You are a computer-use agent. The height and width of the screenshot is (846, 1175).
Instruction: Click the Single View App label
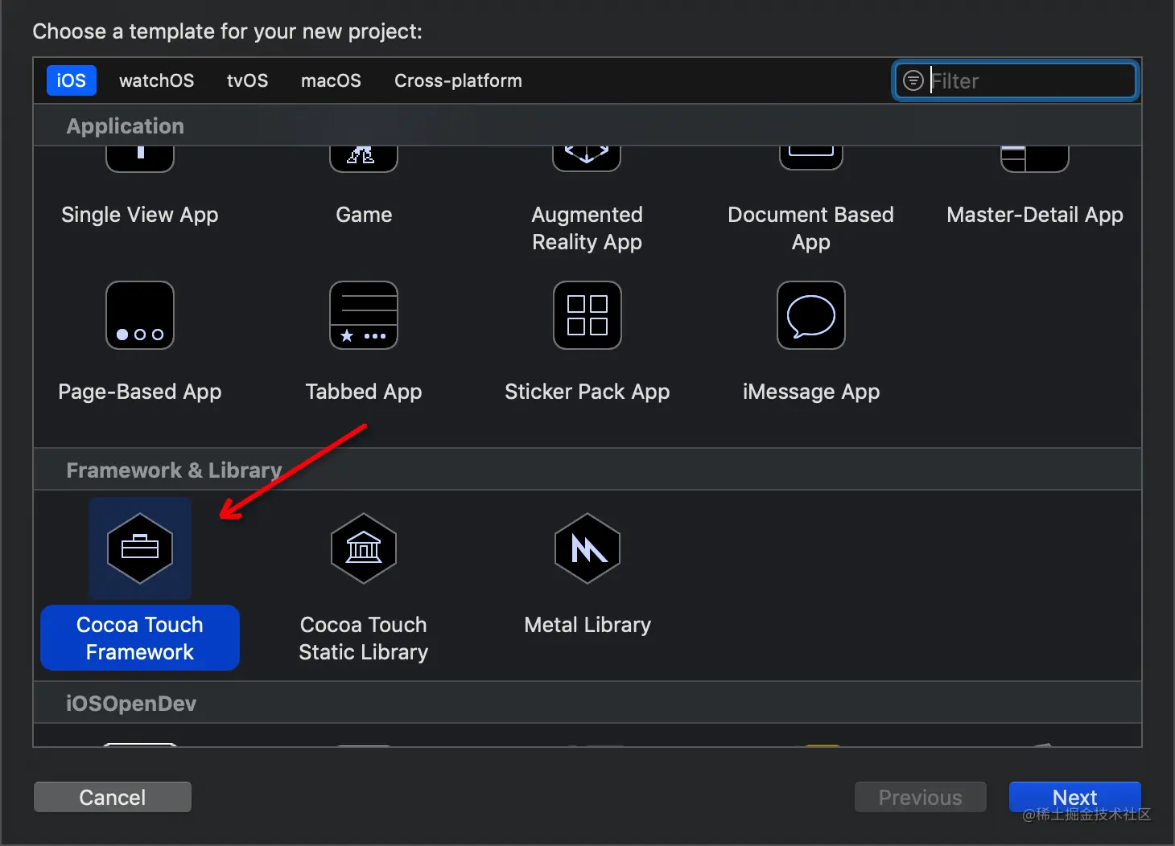[x=140, y=215]
